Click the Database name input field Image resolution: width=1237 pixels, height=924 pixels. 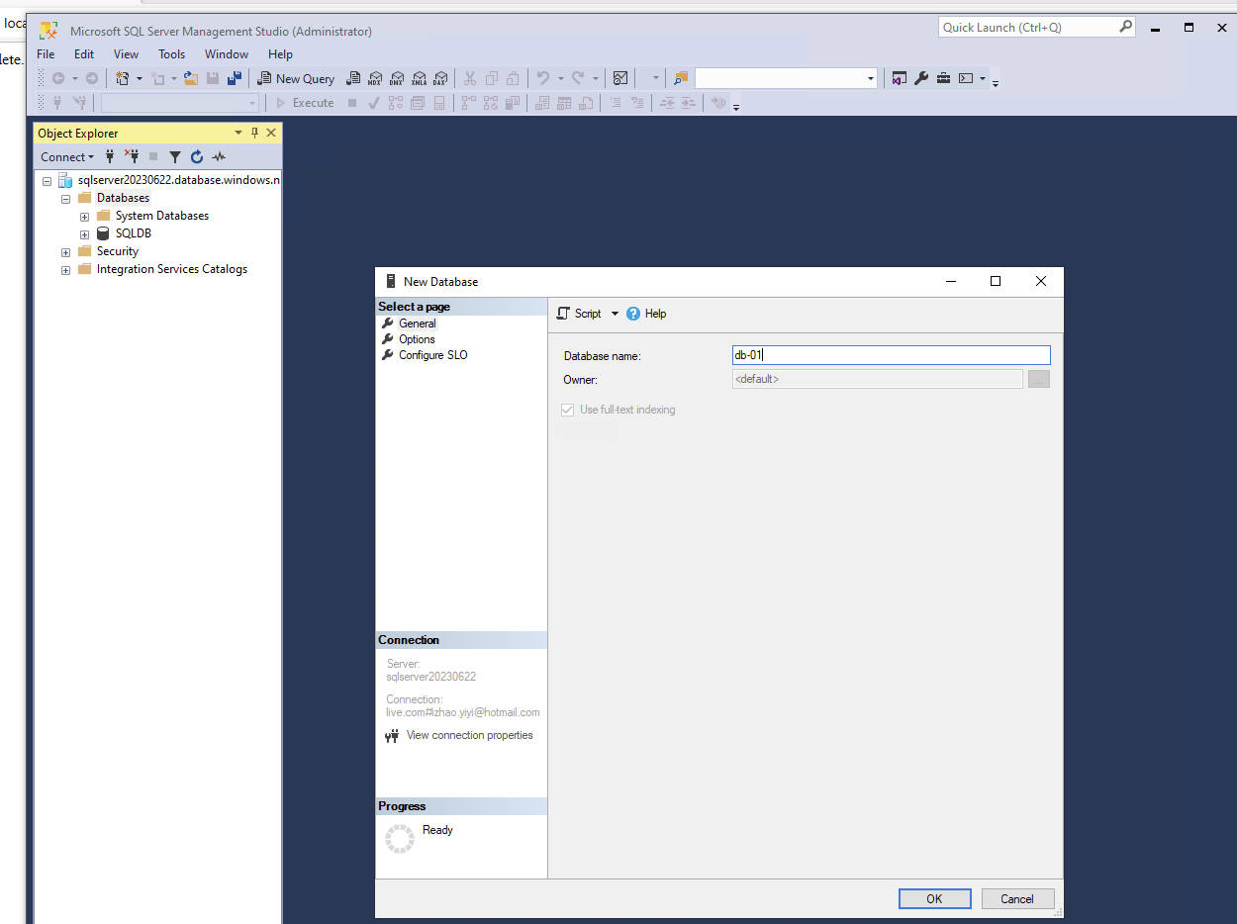click(x=891, y=355)
